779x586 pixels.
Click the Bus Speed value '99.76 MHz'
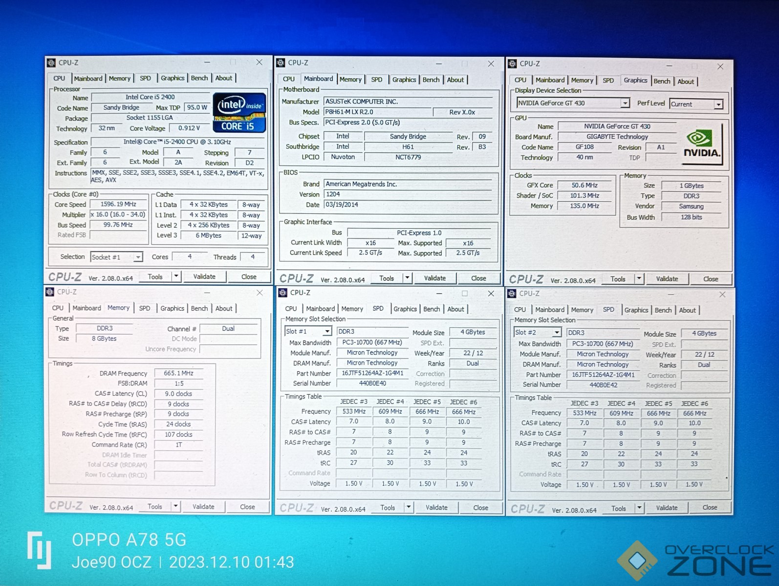tap(118, 225)
